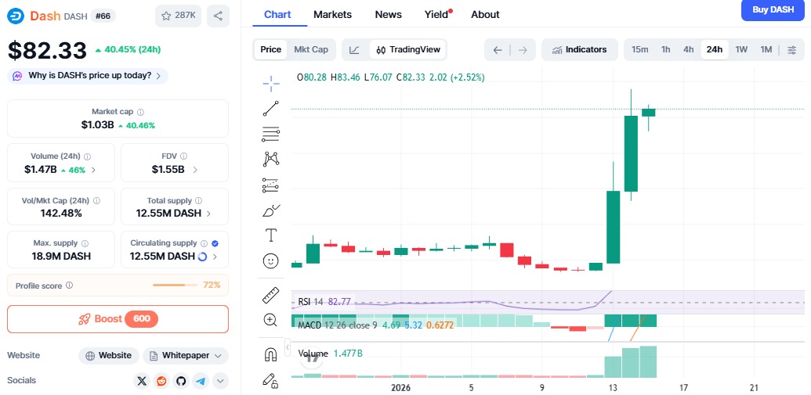811x395 pixels.
Task: Expand Circulating supply details arrow
Action: coord(215,256)
